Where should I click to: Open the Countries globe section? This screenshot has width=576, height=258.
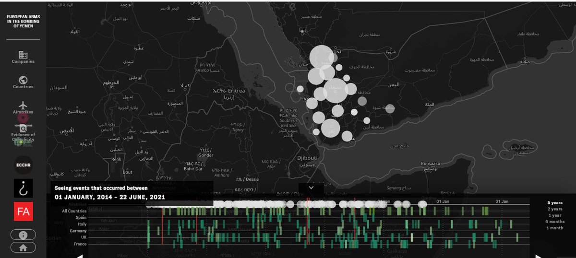click(x=23, y=82)
